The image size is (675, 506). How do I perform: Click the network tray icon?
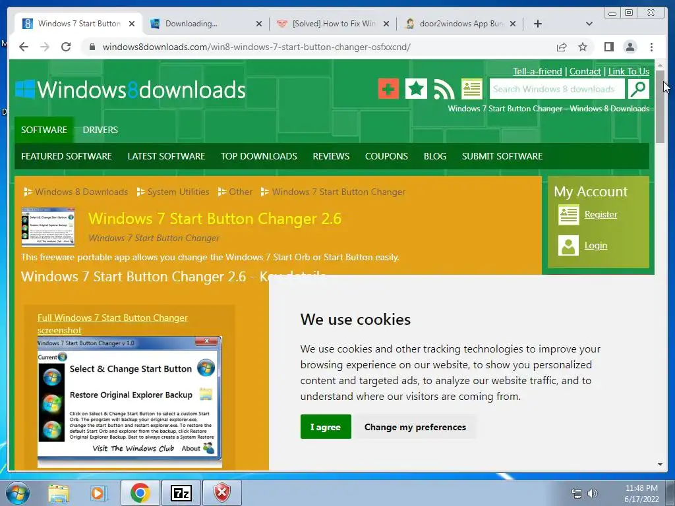click(x=576, y=493)
